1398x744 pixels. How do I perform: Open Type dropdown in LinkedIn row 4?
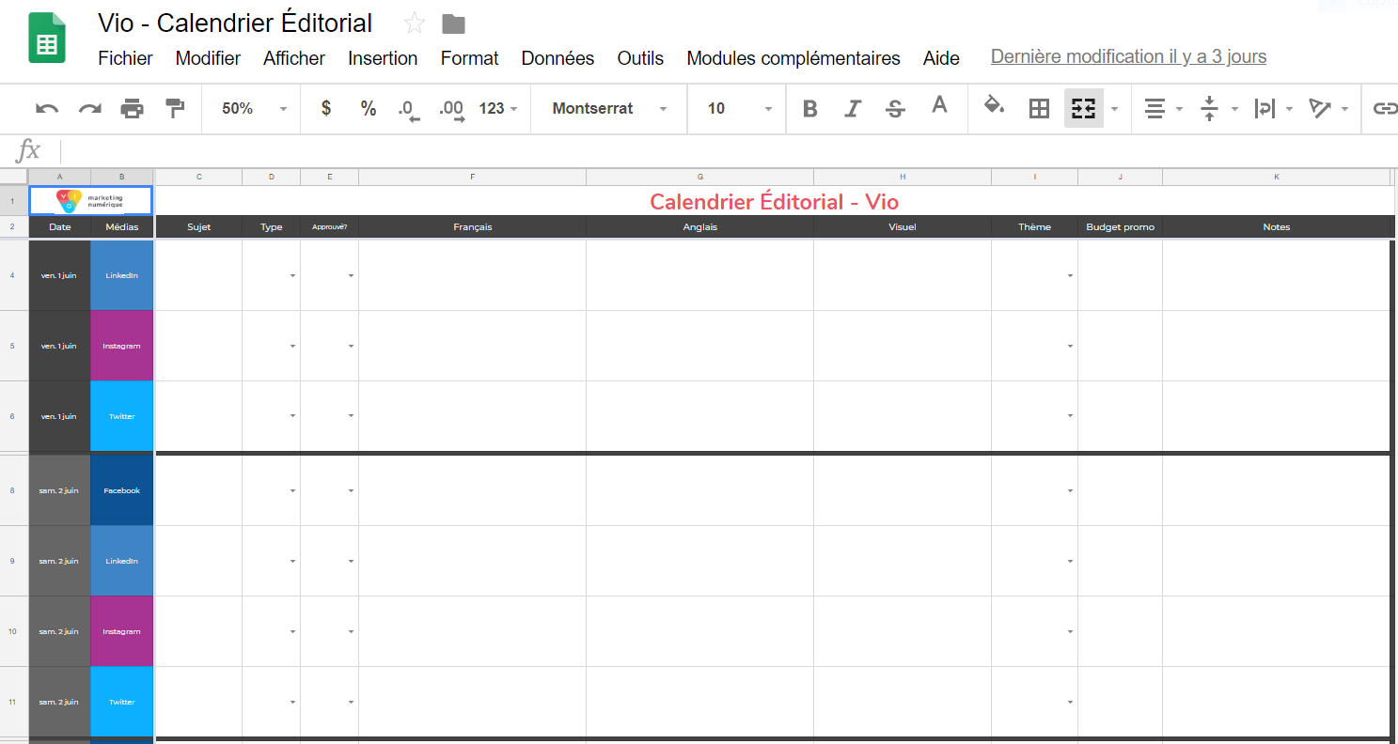click(x=292, y=275)
